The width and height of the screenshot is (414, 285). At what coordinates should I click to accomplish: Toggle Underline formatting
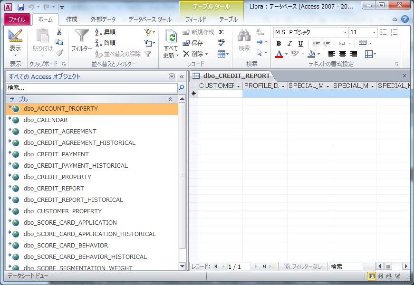coord(300,44)
